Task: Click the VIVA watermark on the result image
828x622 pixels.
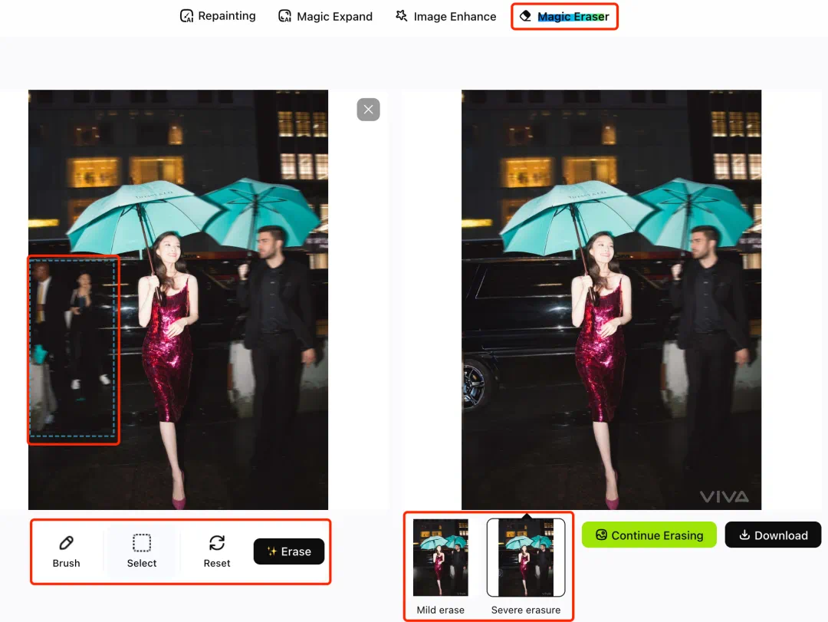Action: click(x=724, y=497)
